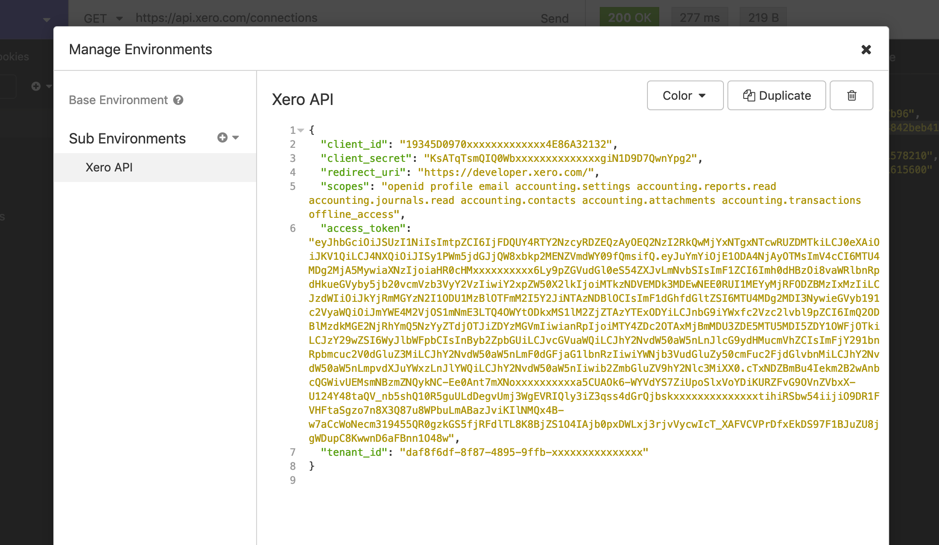Viewport: 939px width, 545px height.
Task: Collapse JSON object at line 1 fold arrow
Action: coord(301,130)
